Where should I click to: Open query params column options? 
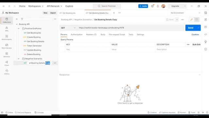(188, 45)
